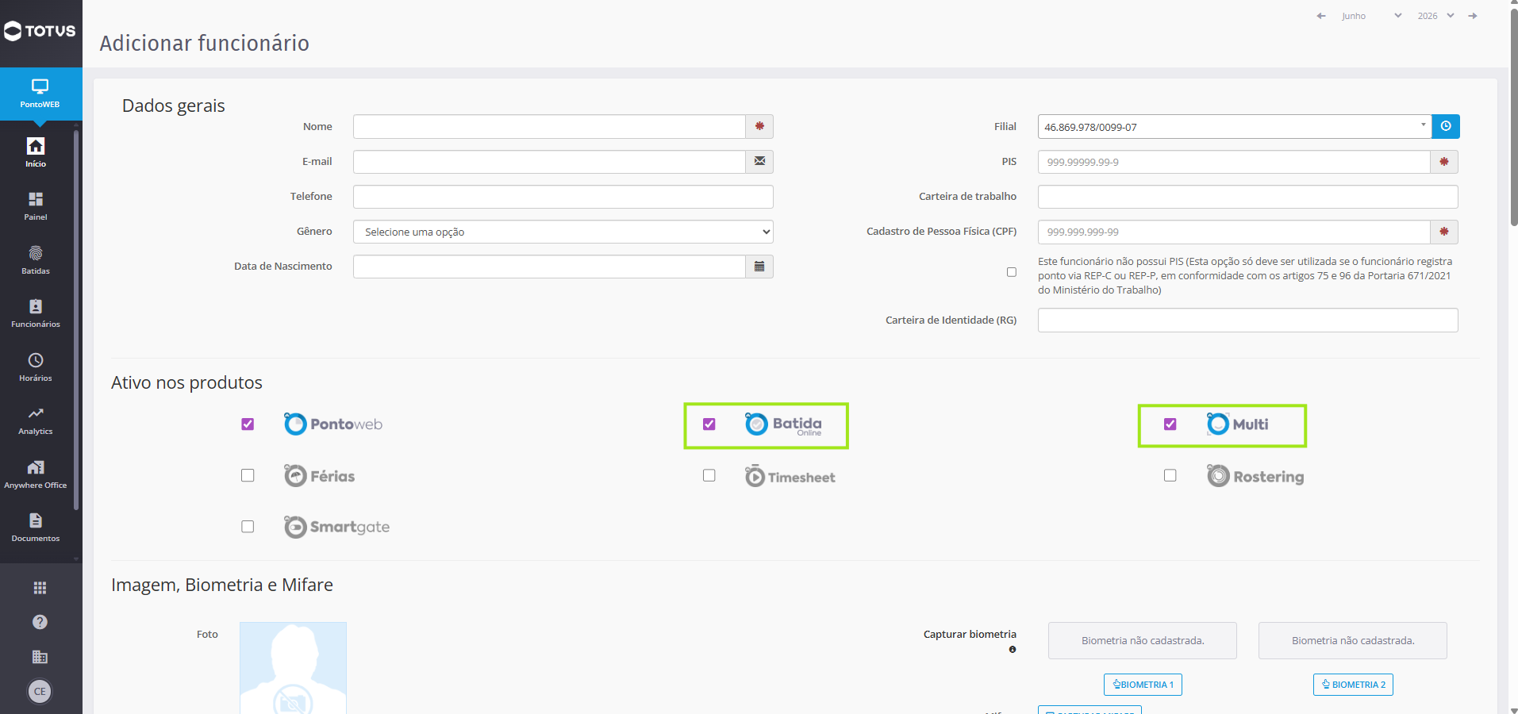Open the PontoWEB module in sidebar
This screenshot has width=1518, height=714.
click(40, 94)
